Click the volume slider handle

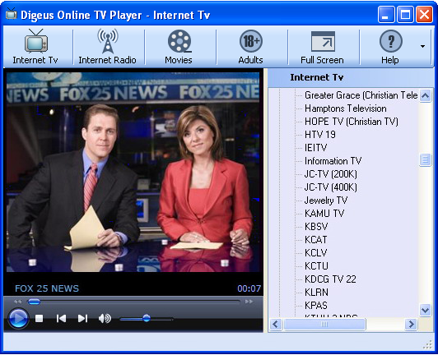click(147, 318)
